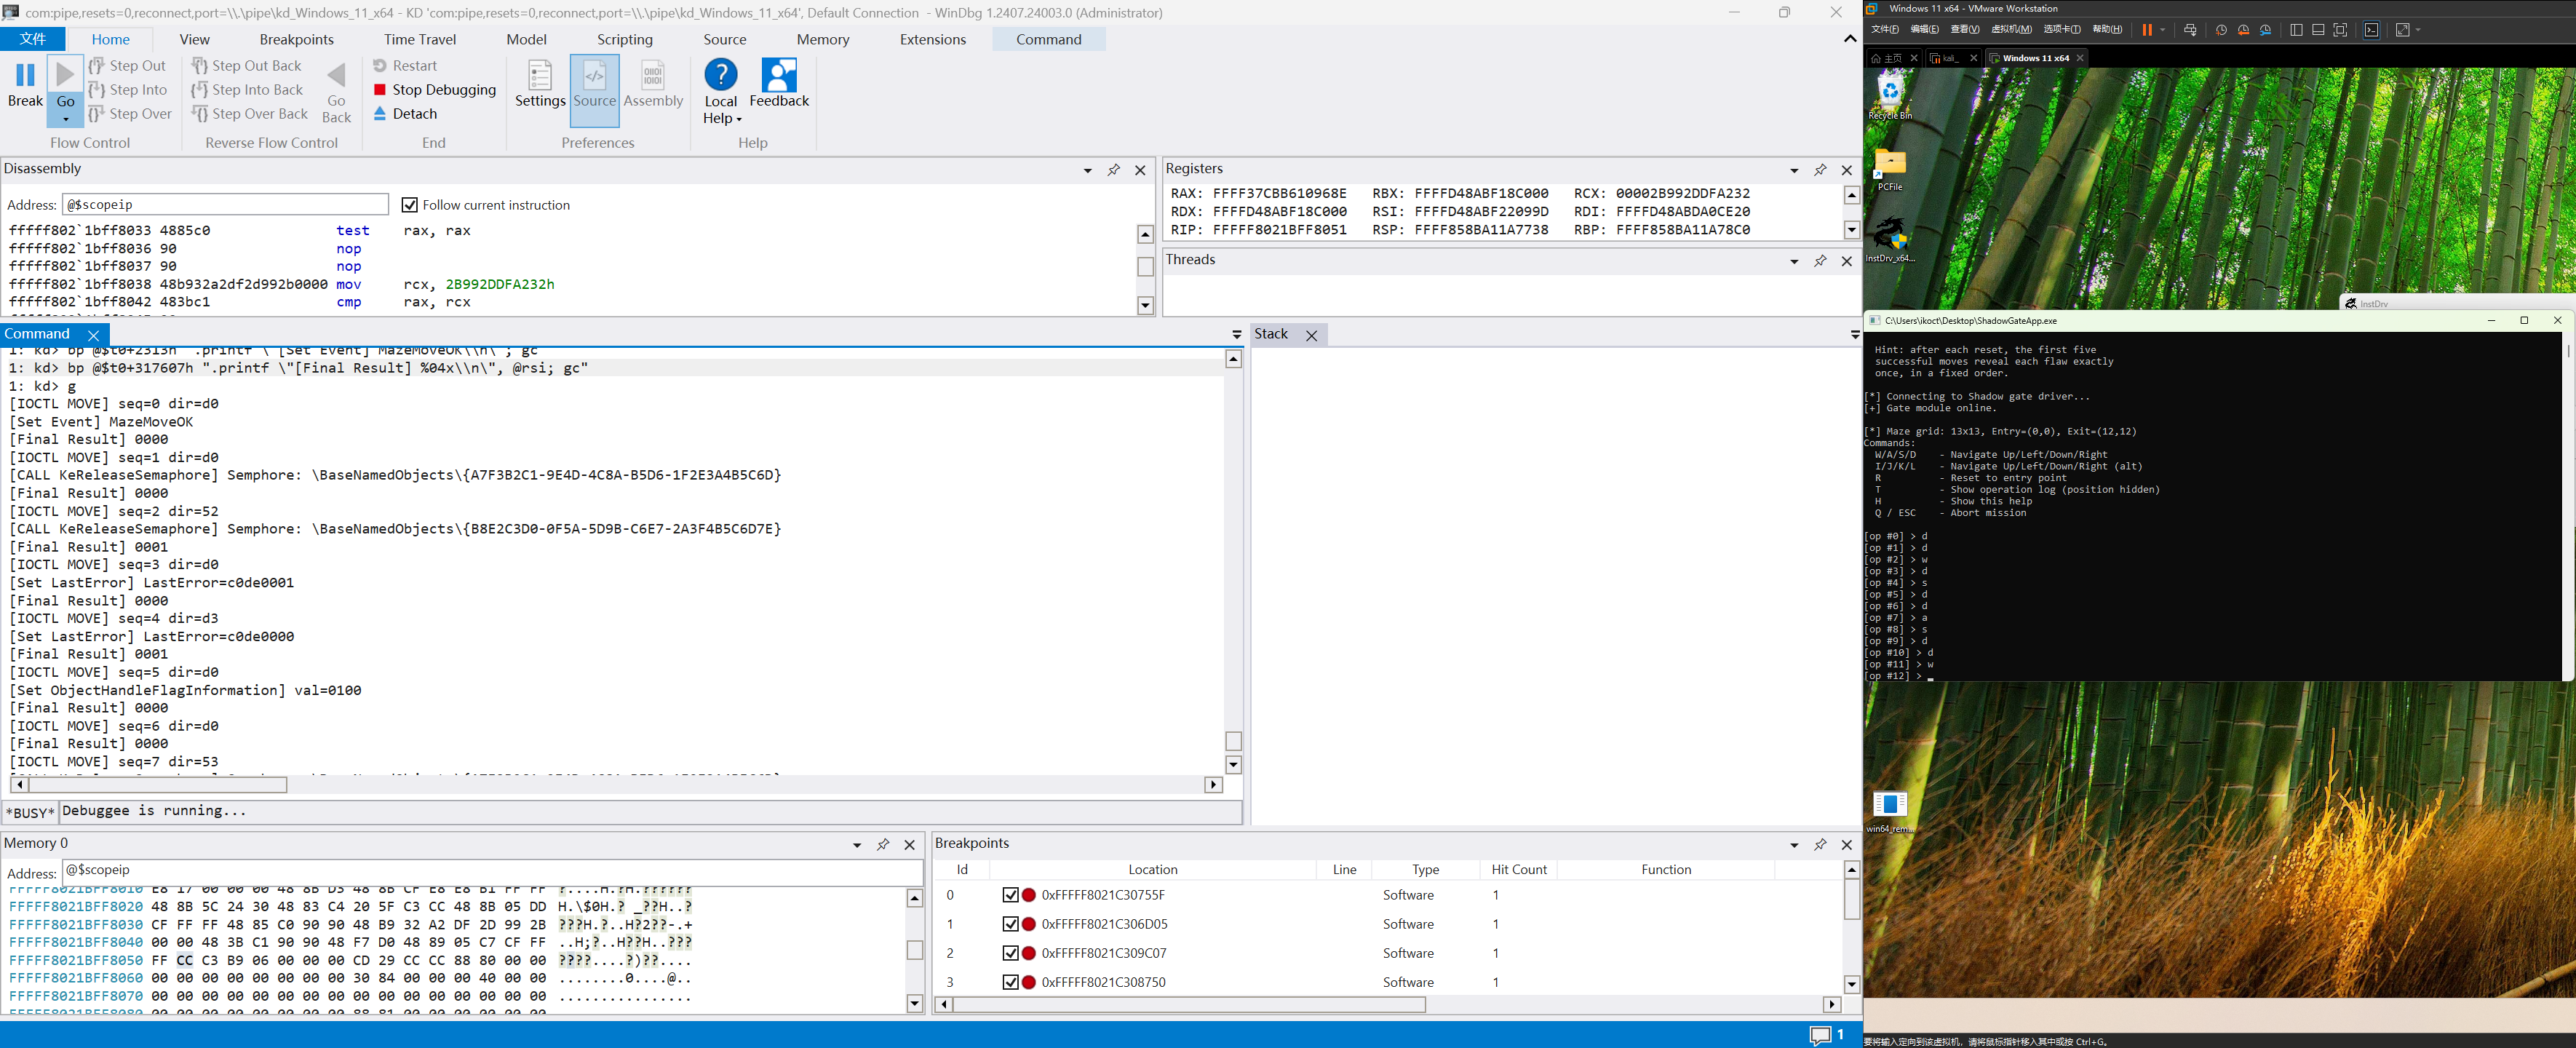Image resolution: width=2576 pixels, height=1048 pixels.
Task: Expand the Go button dropdown arrow
Action: (66, 120)
